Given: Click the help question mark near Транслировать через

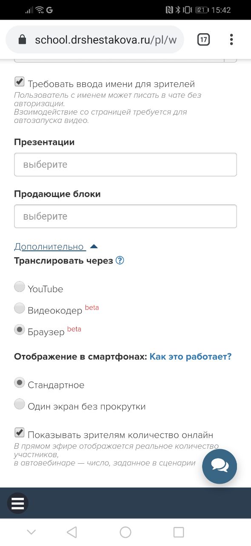Looking at the screenshot, I should [x=120, y=260].
